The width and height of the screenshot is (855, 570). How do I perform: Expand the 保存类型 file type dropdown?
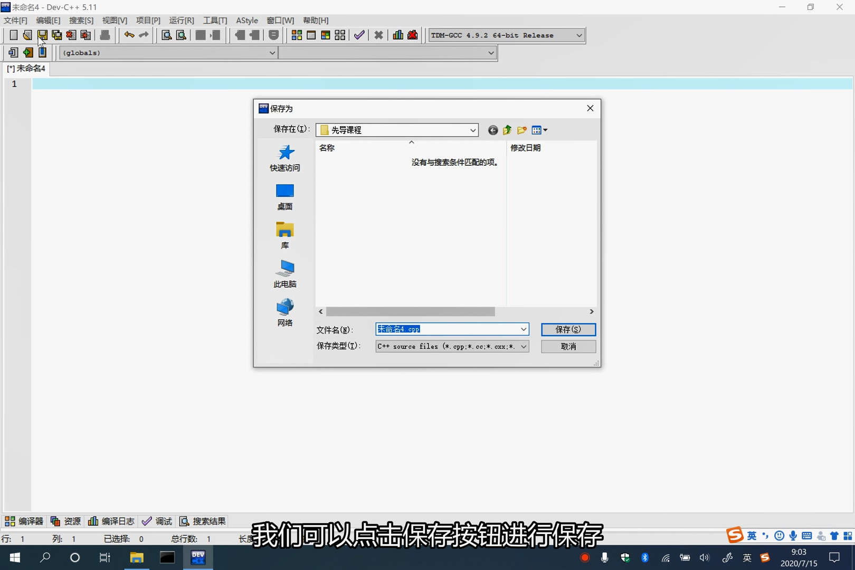(x=524, y=347)
